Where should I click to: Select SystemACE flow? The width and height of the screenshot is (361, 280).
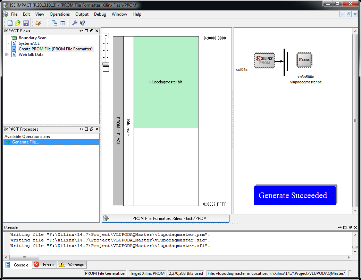pos(29,43)
